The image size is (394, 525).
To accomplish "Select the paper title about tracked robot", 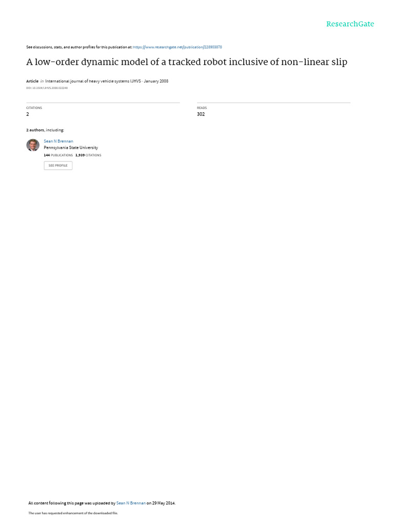I will pos(187,62).
